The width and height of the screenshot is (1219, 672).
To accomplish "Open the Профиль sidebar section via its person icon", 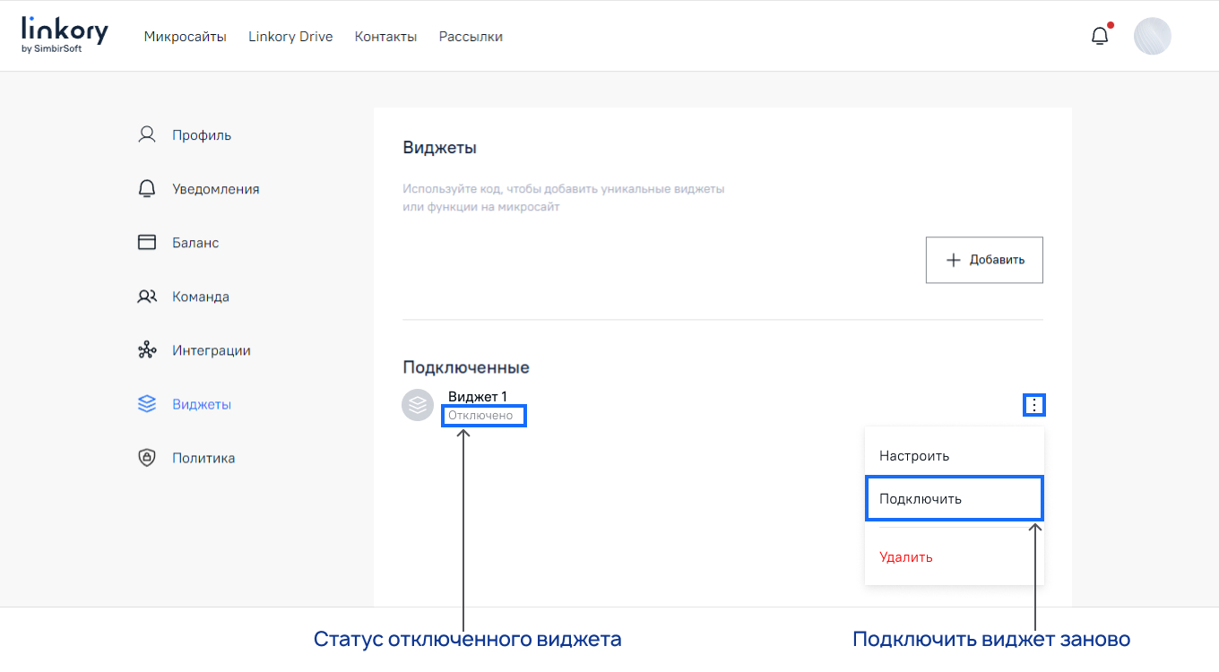I will (x=146, y=134).
